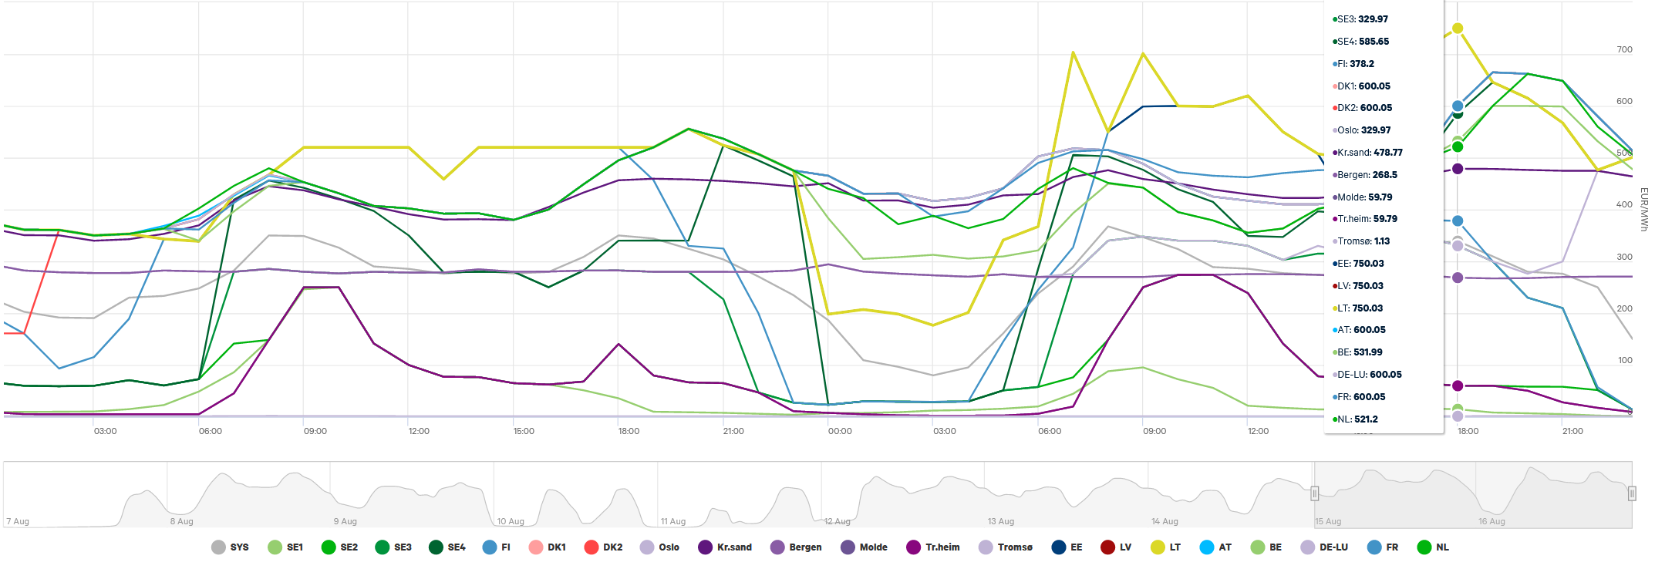Click the Tromsø legend icon
The width and height of the screenshot is (1655, 569).
[986, 547]
